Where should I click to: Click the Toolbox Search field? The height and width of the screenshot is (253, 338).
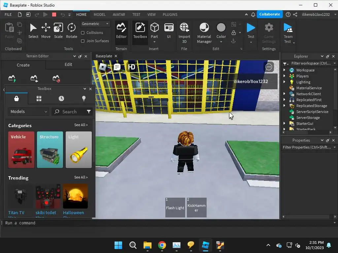69,111
